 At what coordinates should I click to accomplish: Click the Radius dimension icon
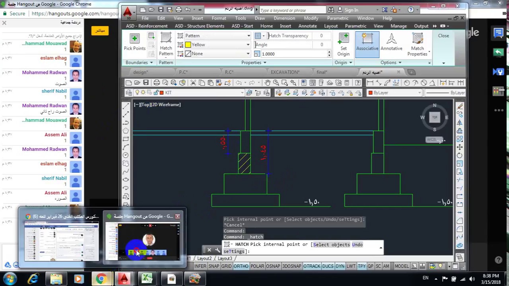point(407,83)
